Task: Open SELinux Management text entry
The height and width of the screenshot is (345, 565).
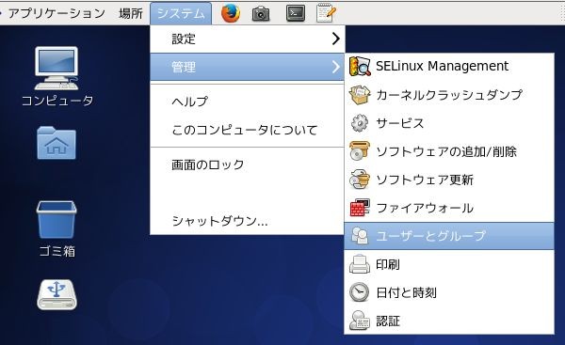Action: [443, 66]
